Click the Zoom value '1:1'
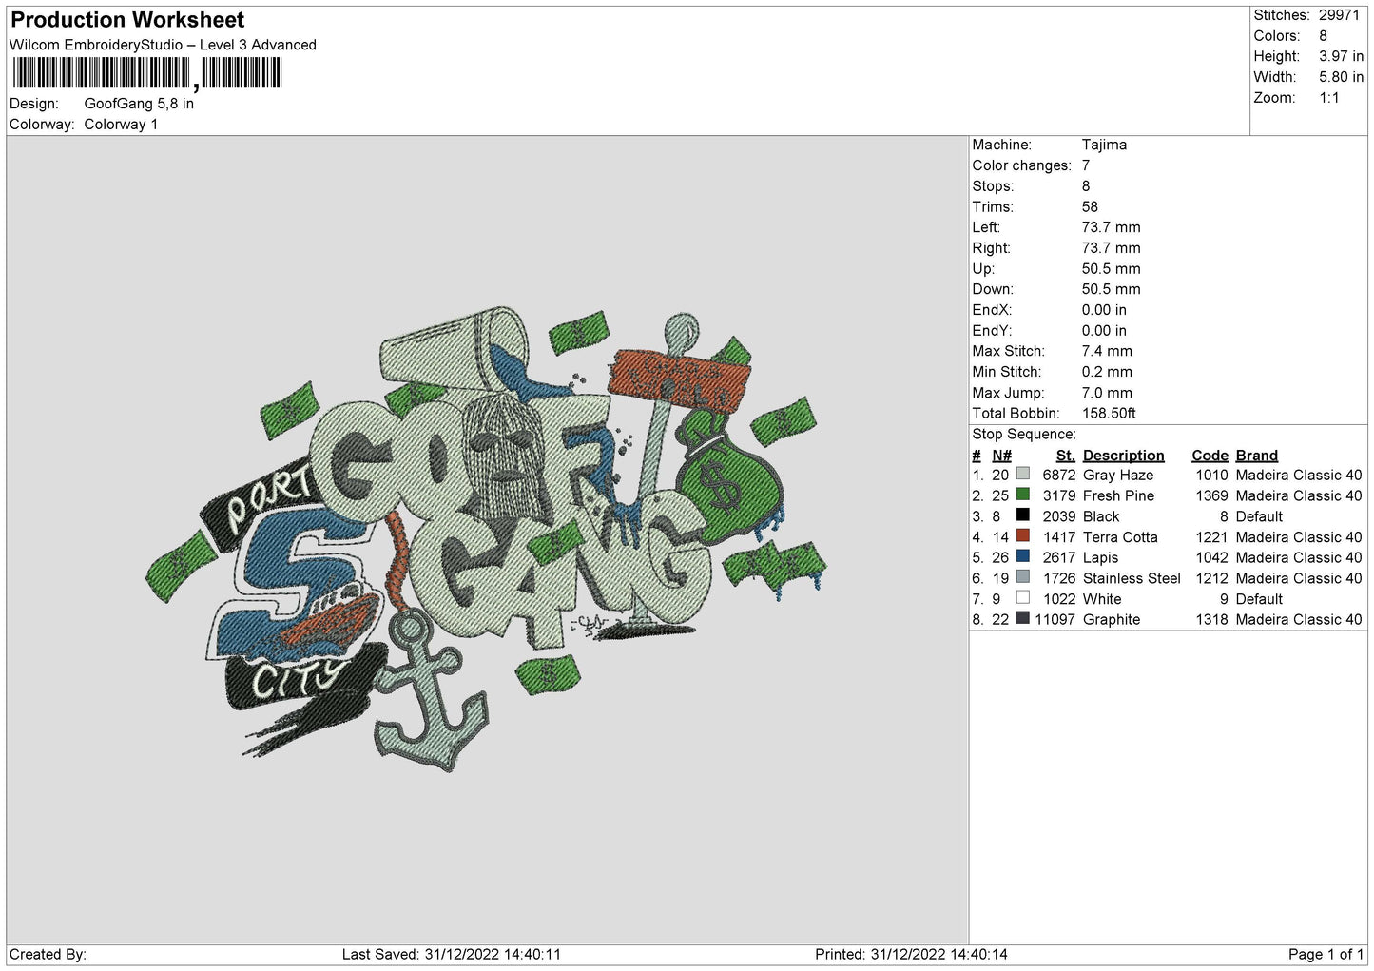The height and width of the screenshot is (971, 1374). 1328,98
